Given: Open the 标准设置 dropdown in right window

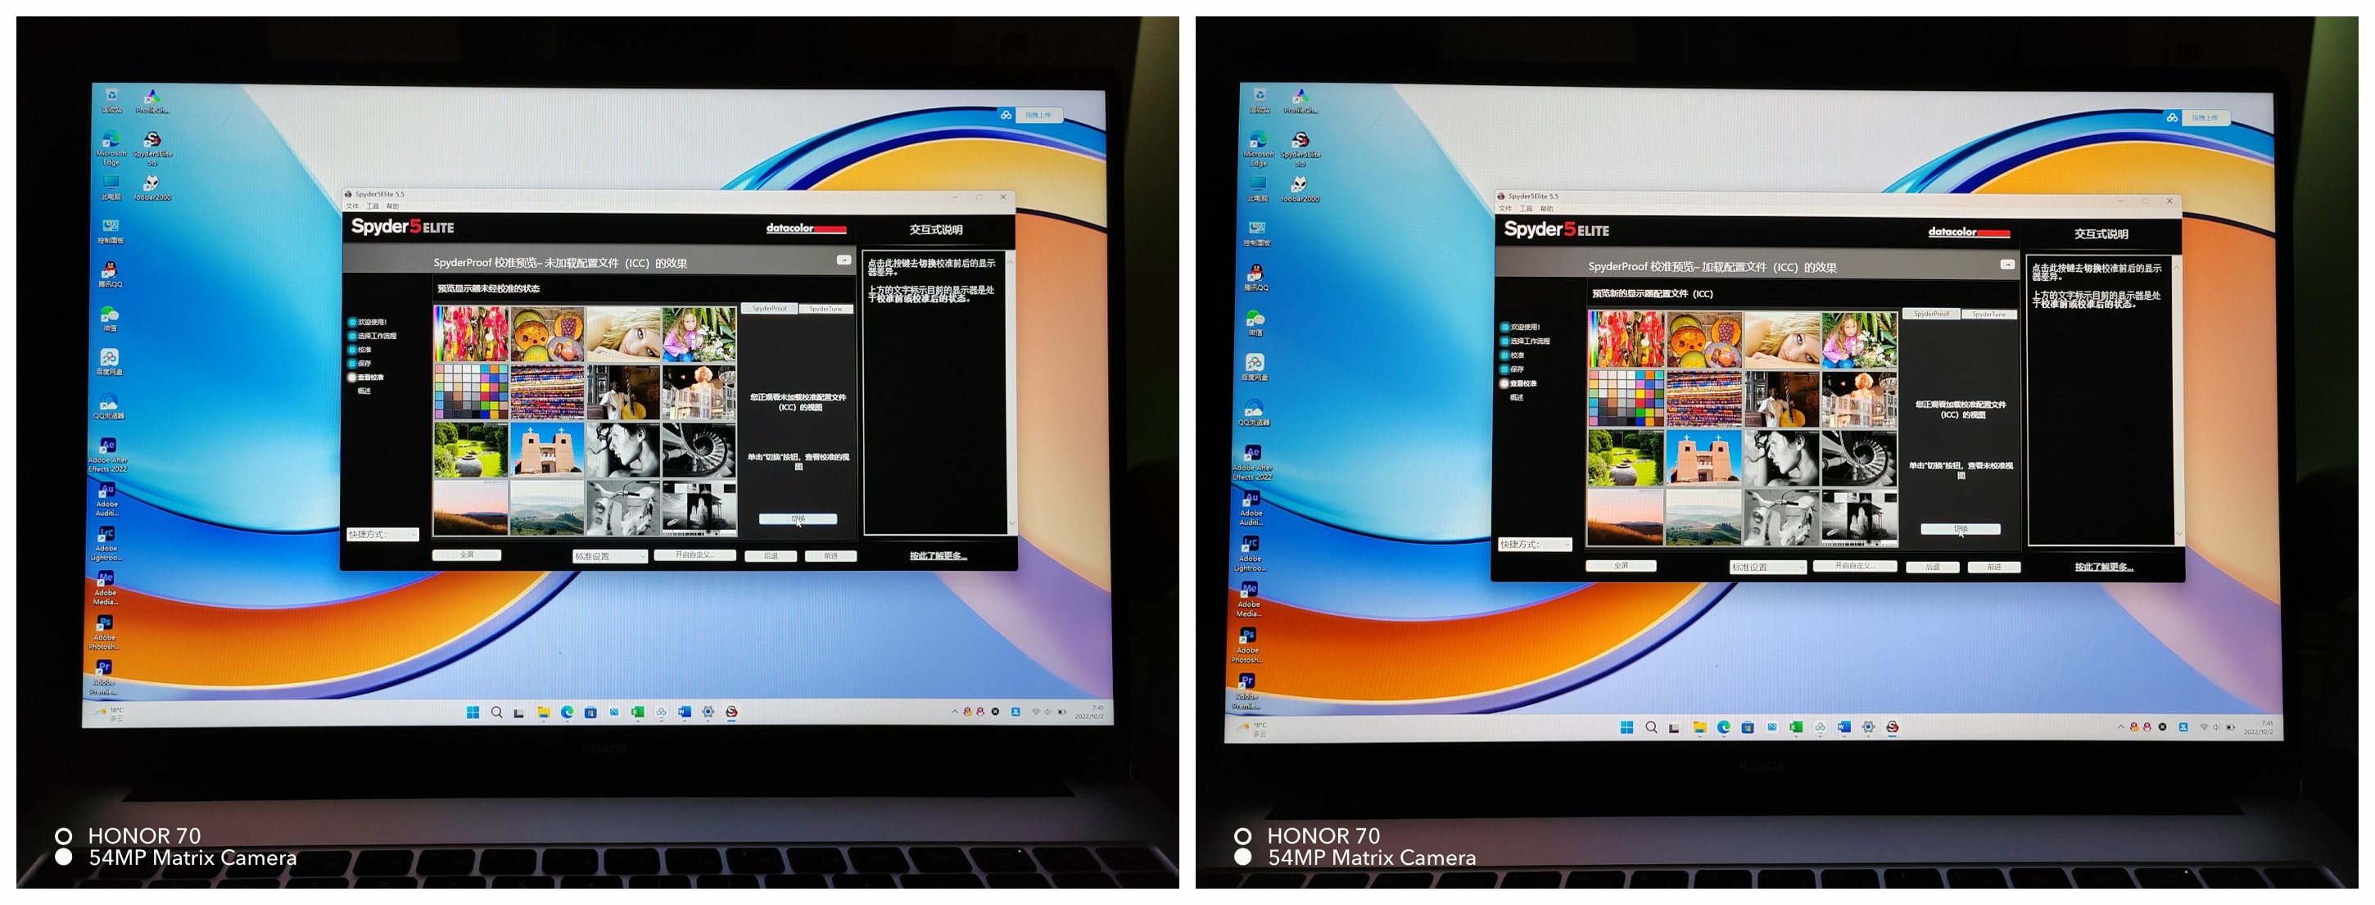Looking at the screenshot, I should point(1767,568).
